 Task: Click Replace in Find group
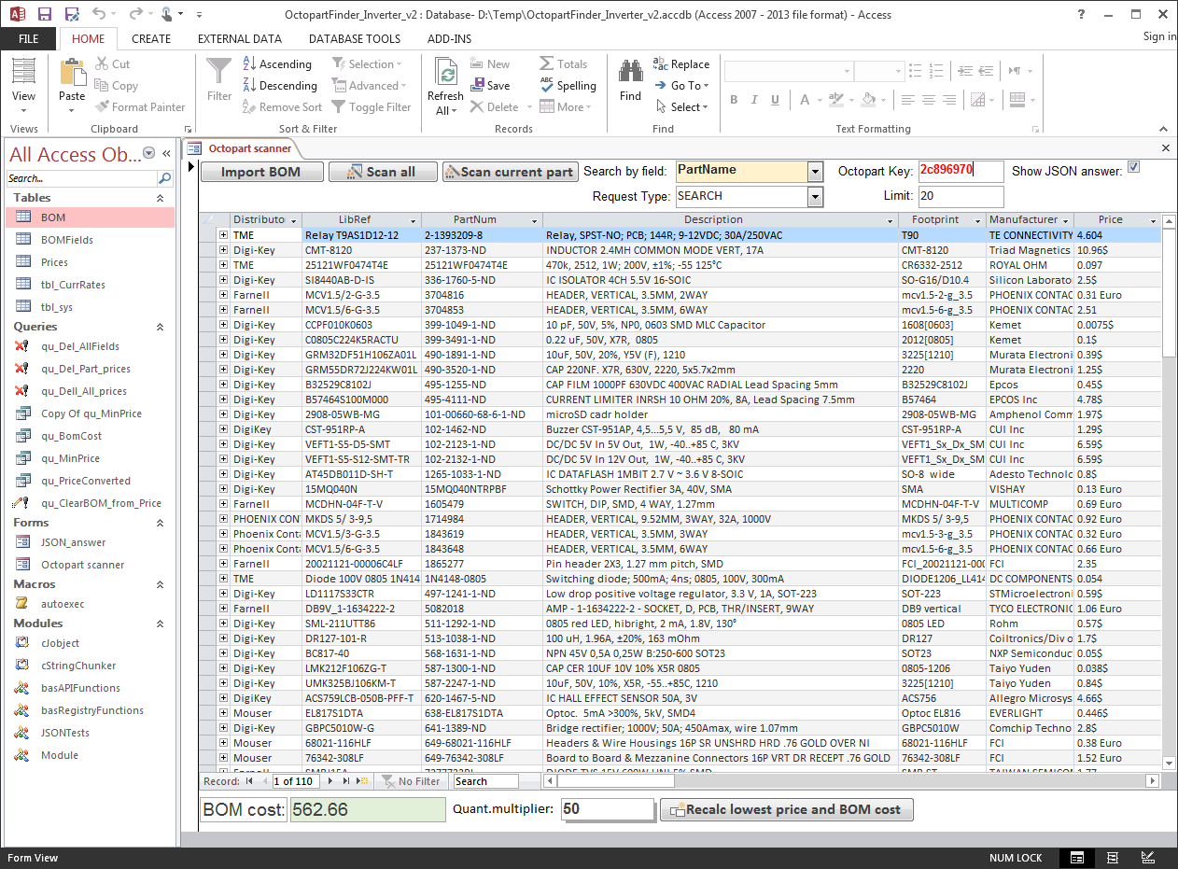681,64
